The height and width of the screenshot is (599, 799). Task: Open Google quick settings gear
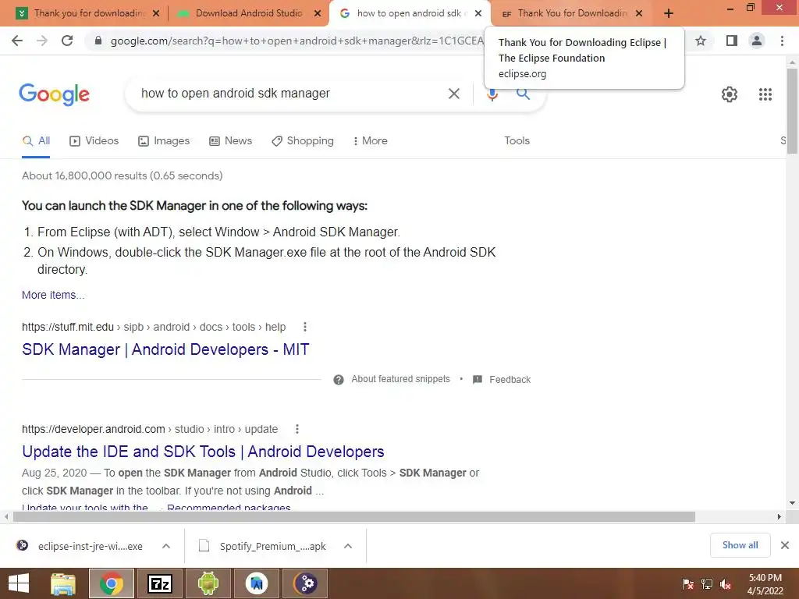[730, 94]
